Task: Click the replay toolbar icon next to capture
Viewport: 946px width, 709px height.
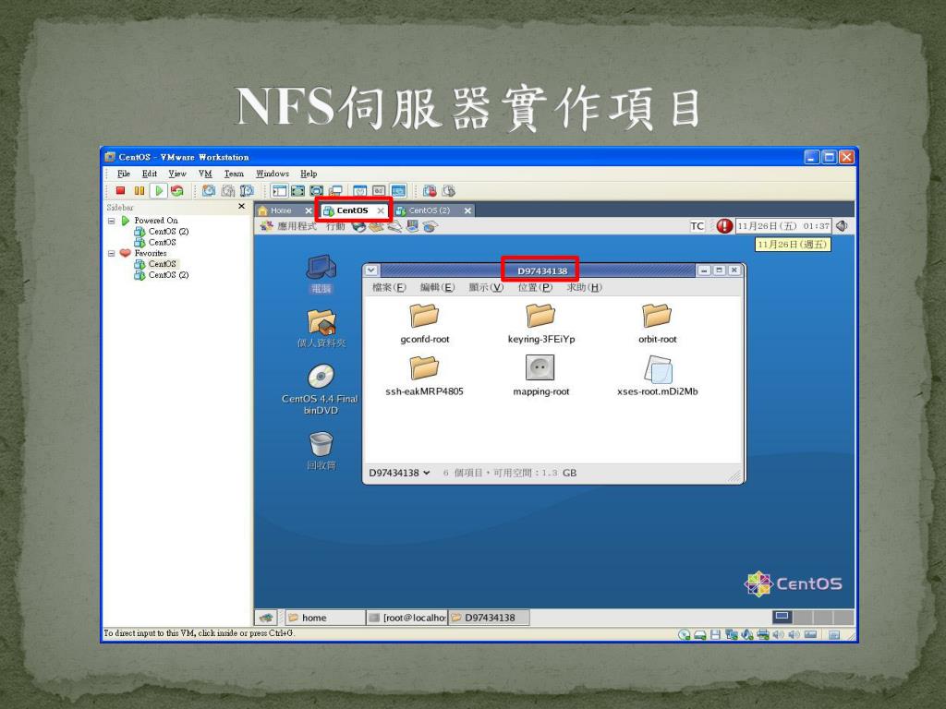Action: click(x=448, y=190)
